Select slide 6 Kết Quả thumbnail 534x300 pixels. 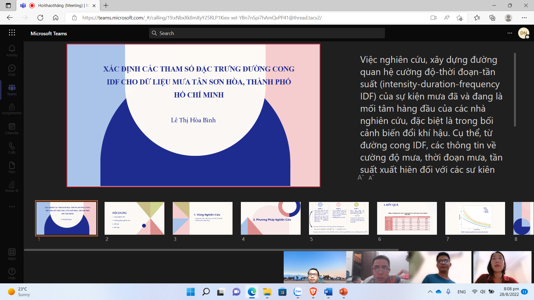407,218
